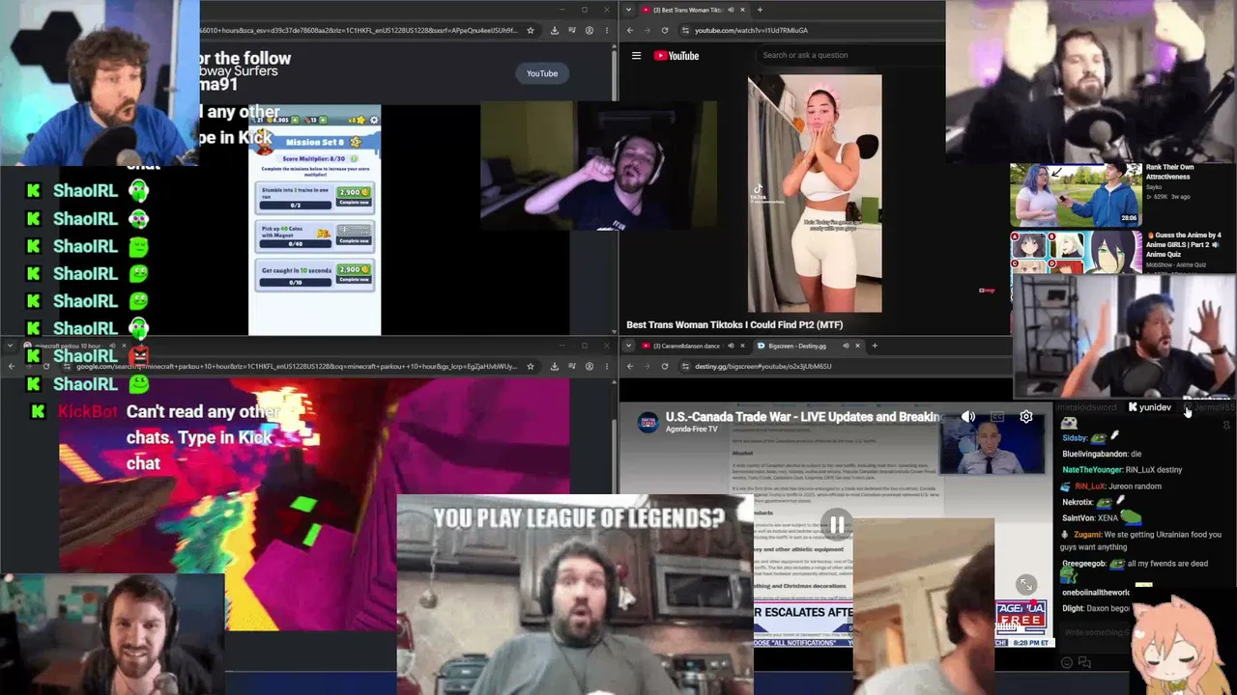
Task: Open the YouTube hamburger guide menu
Action: 636,56
